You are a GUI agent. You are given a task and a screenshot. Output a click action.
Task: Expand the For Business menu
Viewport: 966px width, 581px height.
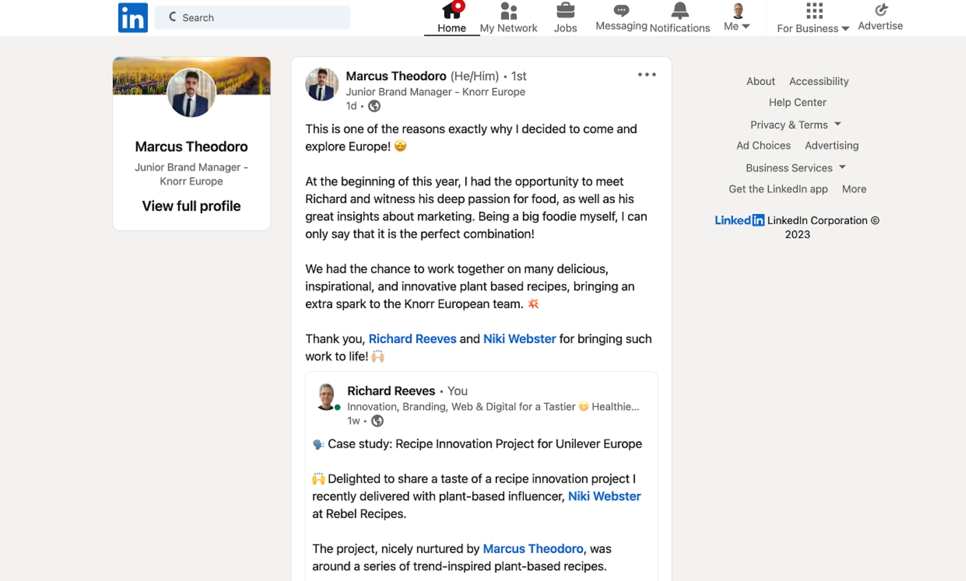tap(813, 17)
